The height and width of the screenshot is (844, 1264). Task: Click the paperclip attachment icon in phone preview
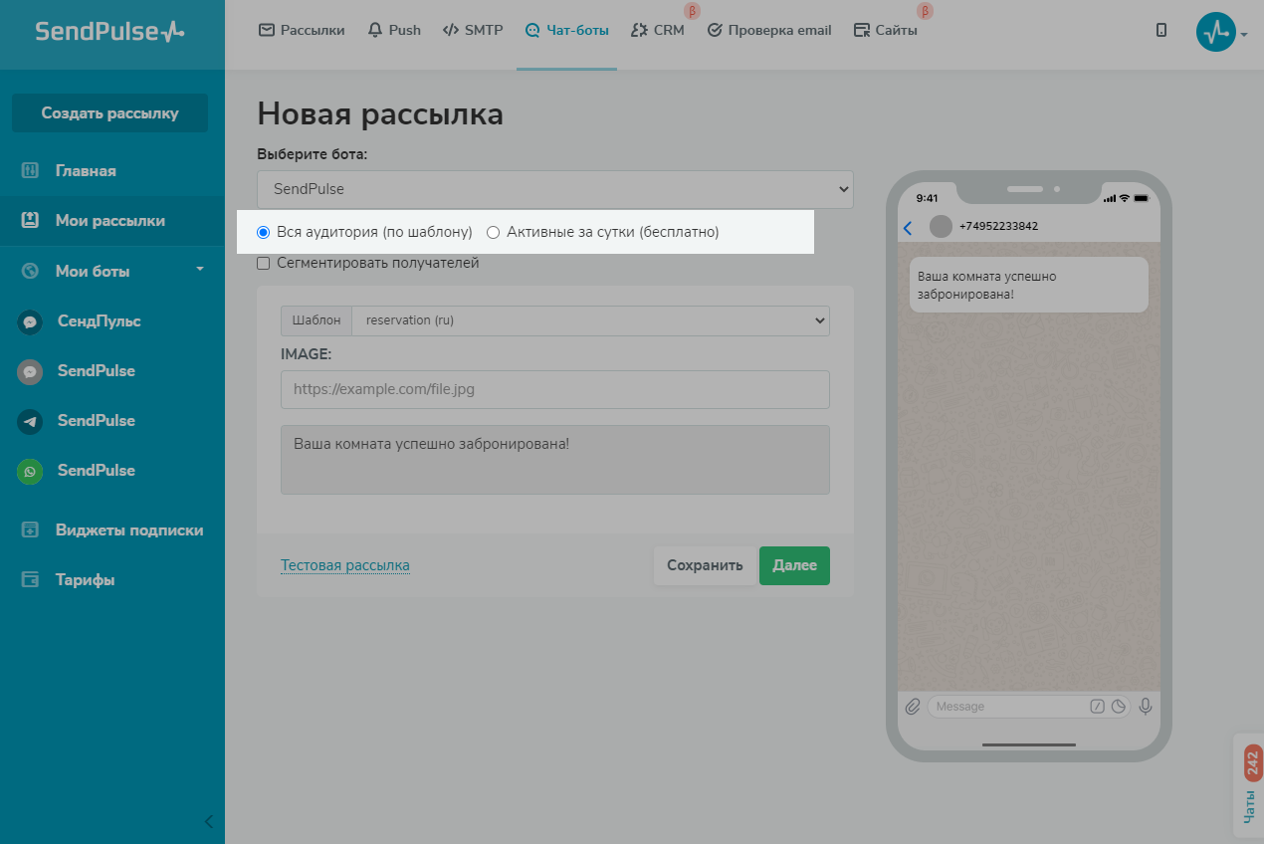pos(913,707)
